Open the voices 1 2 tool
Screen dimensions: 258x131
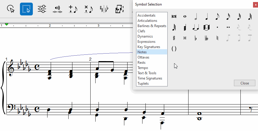(120, 9)
